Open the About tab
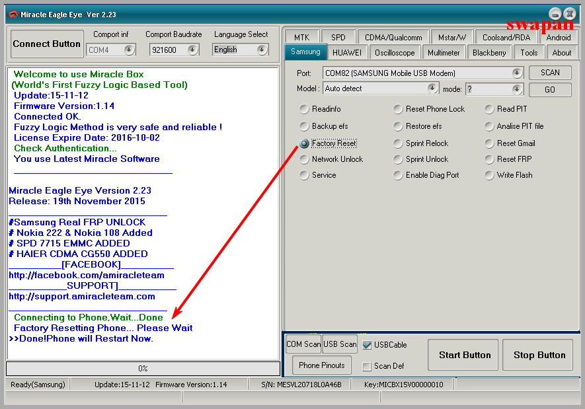The height and width of the screenshot is (409, 585). point(561,53)
